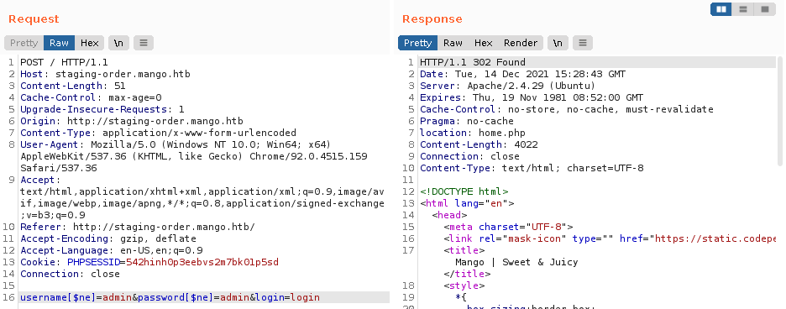Select side-by-side split layout icon

click(721, 9)
